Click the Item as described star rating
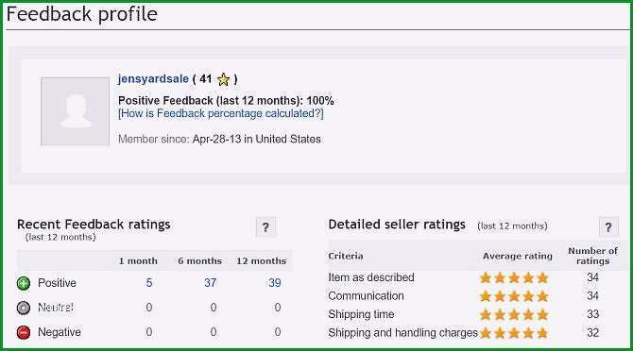The image size is (633, 351). [x=514, y=277]
